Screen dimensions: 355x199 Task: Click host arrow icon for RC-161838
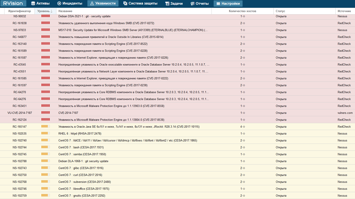click(x=244, y=23)
